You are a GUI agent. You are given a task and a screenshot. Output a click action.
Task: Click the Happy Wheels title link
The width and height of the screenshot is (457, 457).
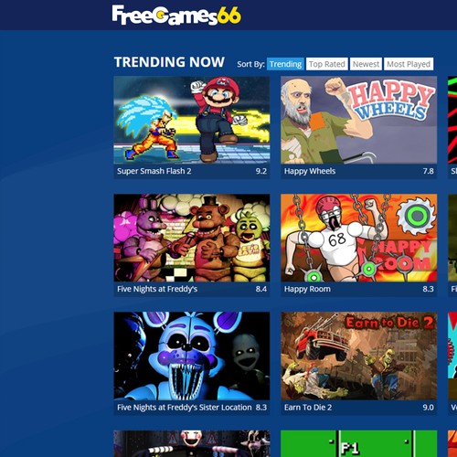click(x=310, y=171)
